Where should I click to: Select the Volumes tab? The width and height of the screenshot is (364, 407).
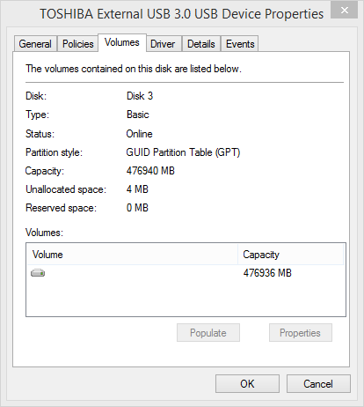(122, 43)
